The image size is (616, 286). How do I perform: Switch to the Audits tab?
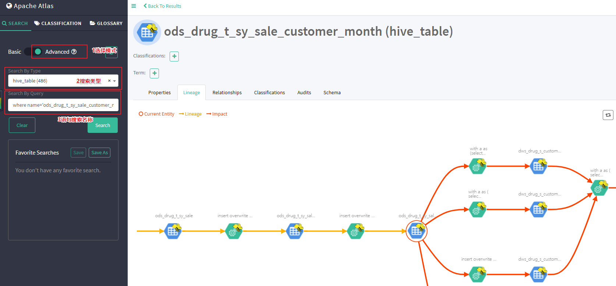pyautogui.click(x=304, y=93)
